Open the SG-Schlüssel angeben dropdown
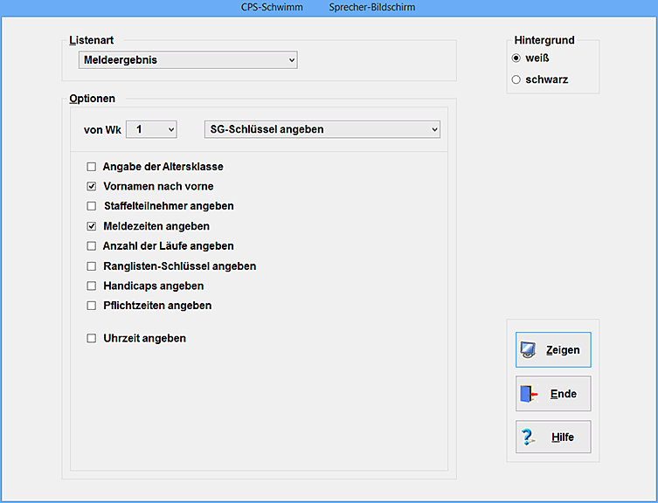 click(x=322, y=129)
